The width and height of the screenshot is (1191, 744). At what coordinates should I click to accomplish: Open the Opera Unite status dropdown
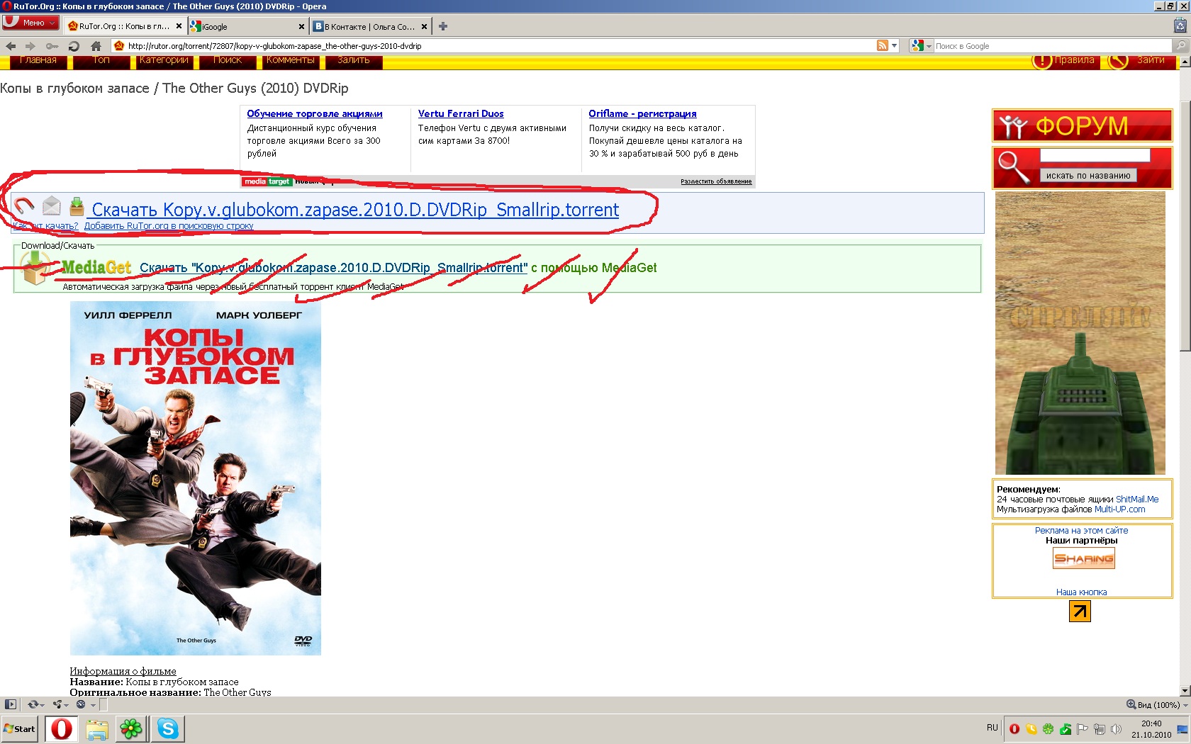(x=61, y=705)
